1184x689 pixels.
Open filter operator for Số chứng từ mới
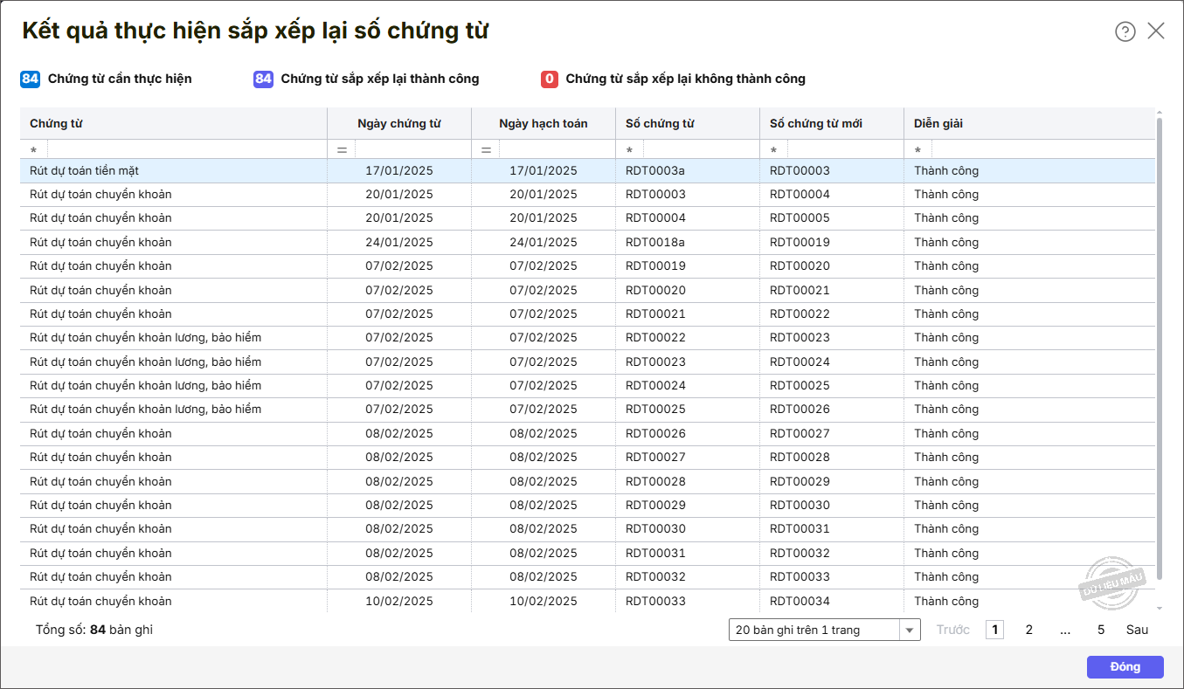[774, 150]
